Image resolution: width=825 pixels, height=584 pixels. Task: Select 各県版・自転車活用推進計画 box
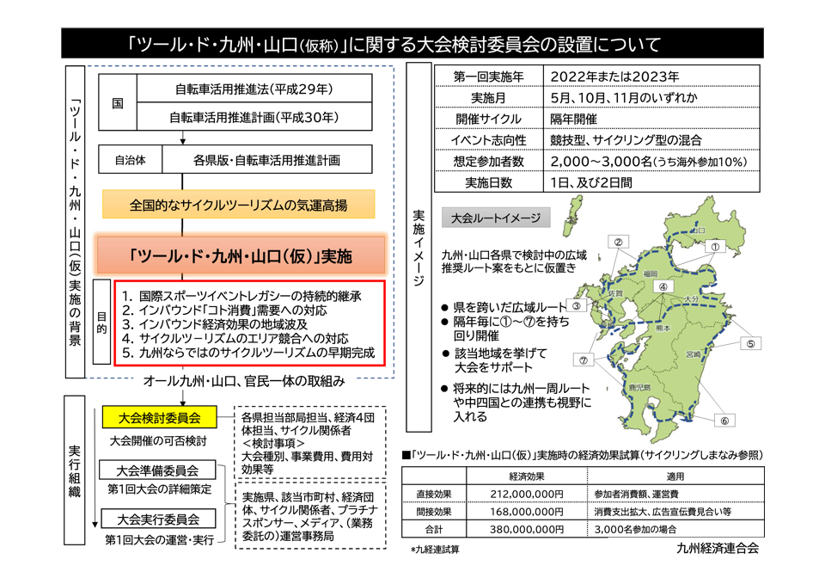point(266,160)
